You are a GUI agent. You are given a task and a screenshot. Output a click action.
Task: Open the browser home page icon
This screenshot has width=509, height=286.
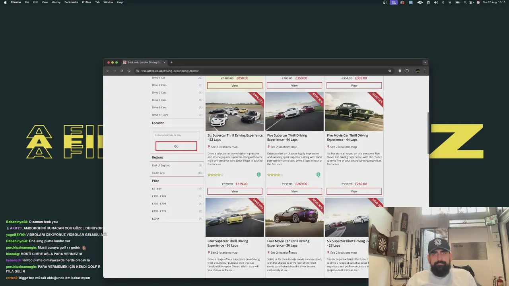pyautogui.click(x=129, y=71)
